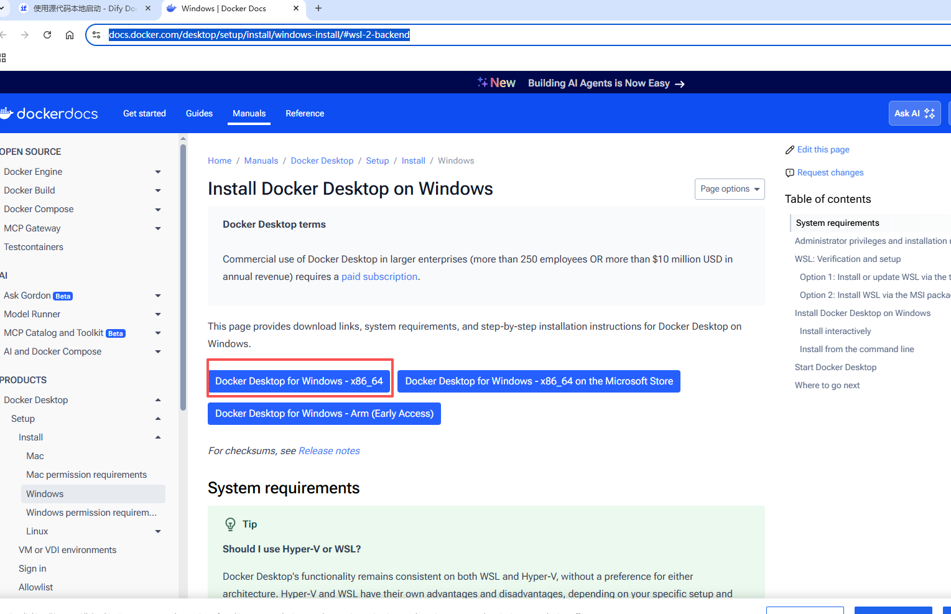
Task: Open Allowlist in sidebar
Action: pos(35,587)
